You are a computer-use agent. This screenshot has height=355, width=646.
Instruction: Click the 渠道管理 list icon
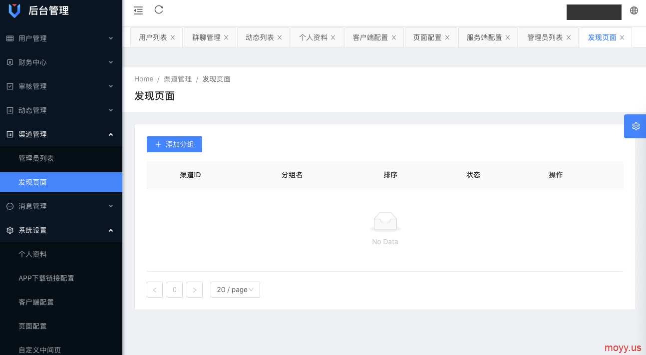pyautogui.click(x=10, y=134)
